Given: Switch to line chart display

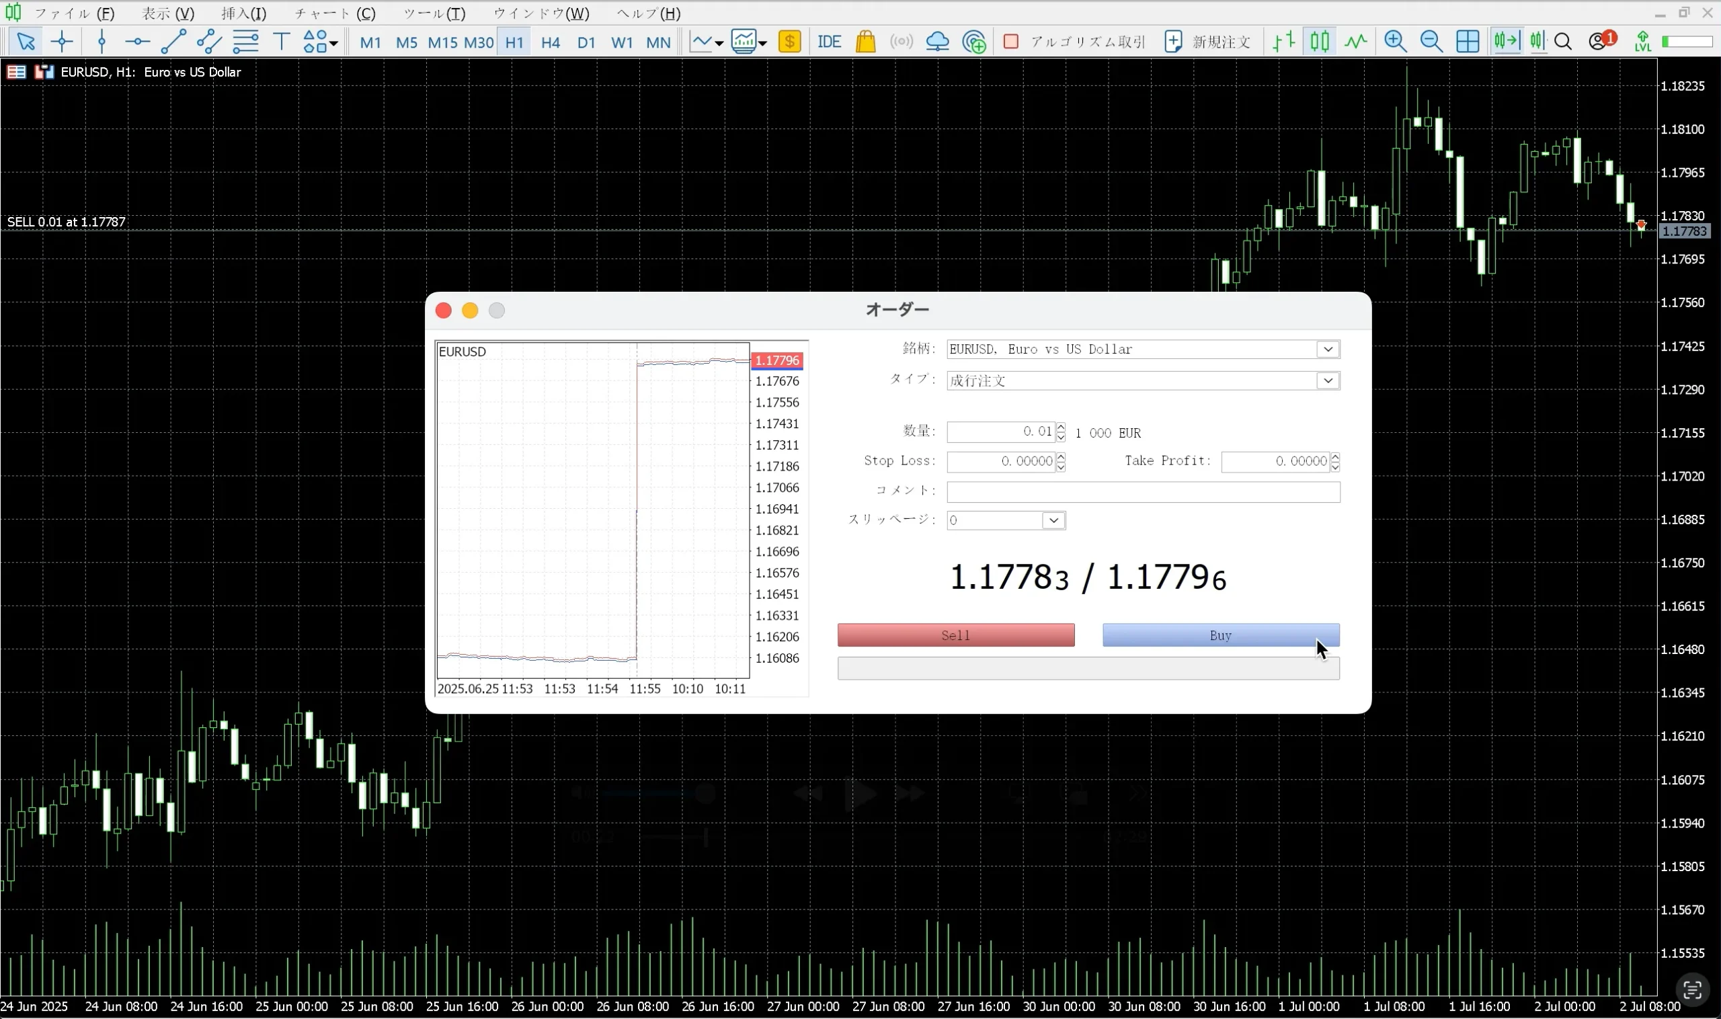Looking at the screenshot, I should (x=1356, y=42).
